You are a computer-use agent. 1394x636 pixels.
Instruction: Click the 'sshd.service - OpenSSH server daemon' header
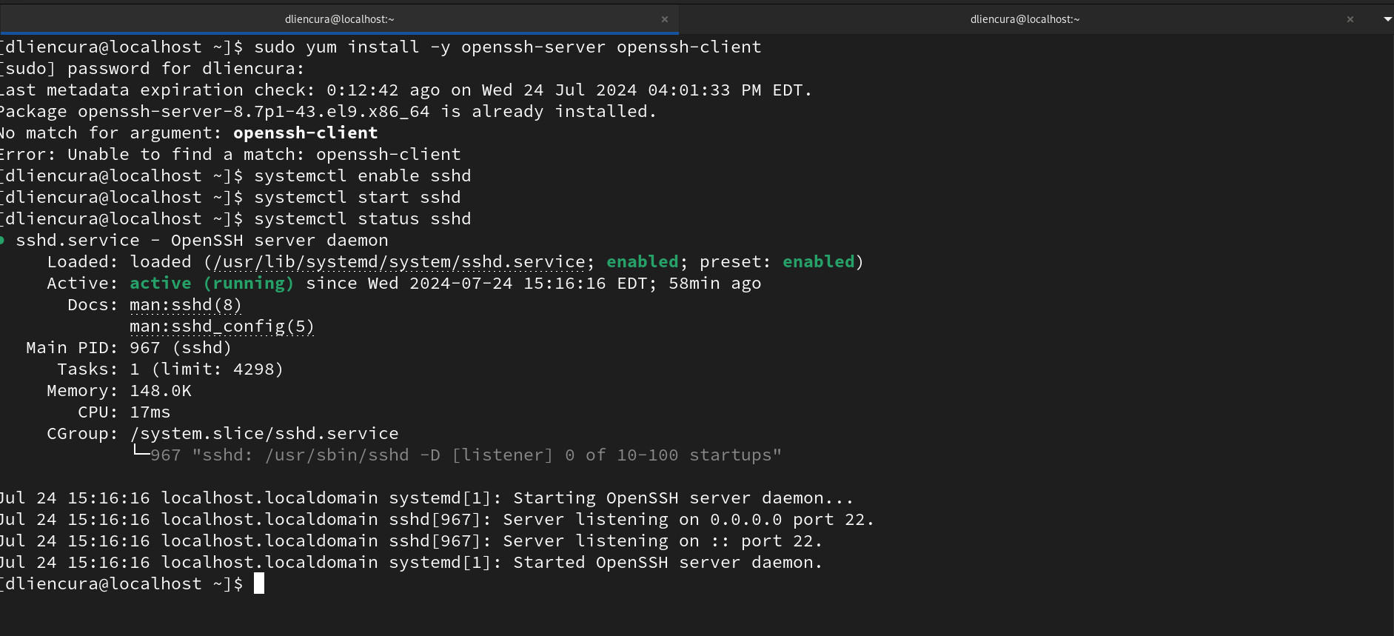202,241
